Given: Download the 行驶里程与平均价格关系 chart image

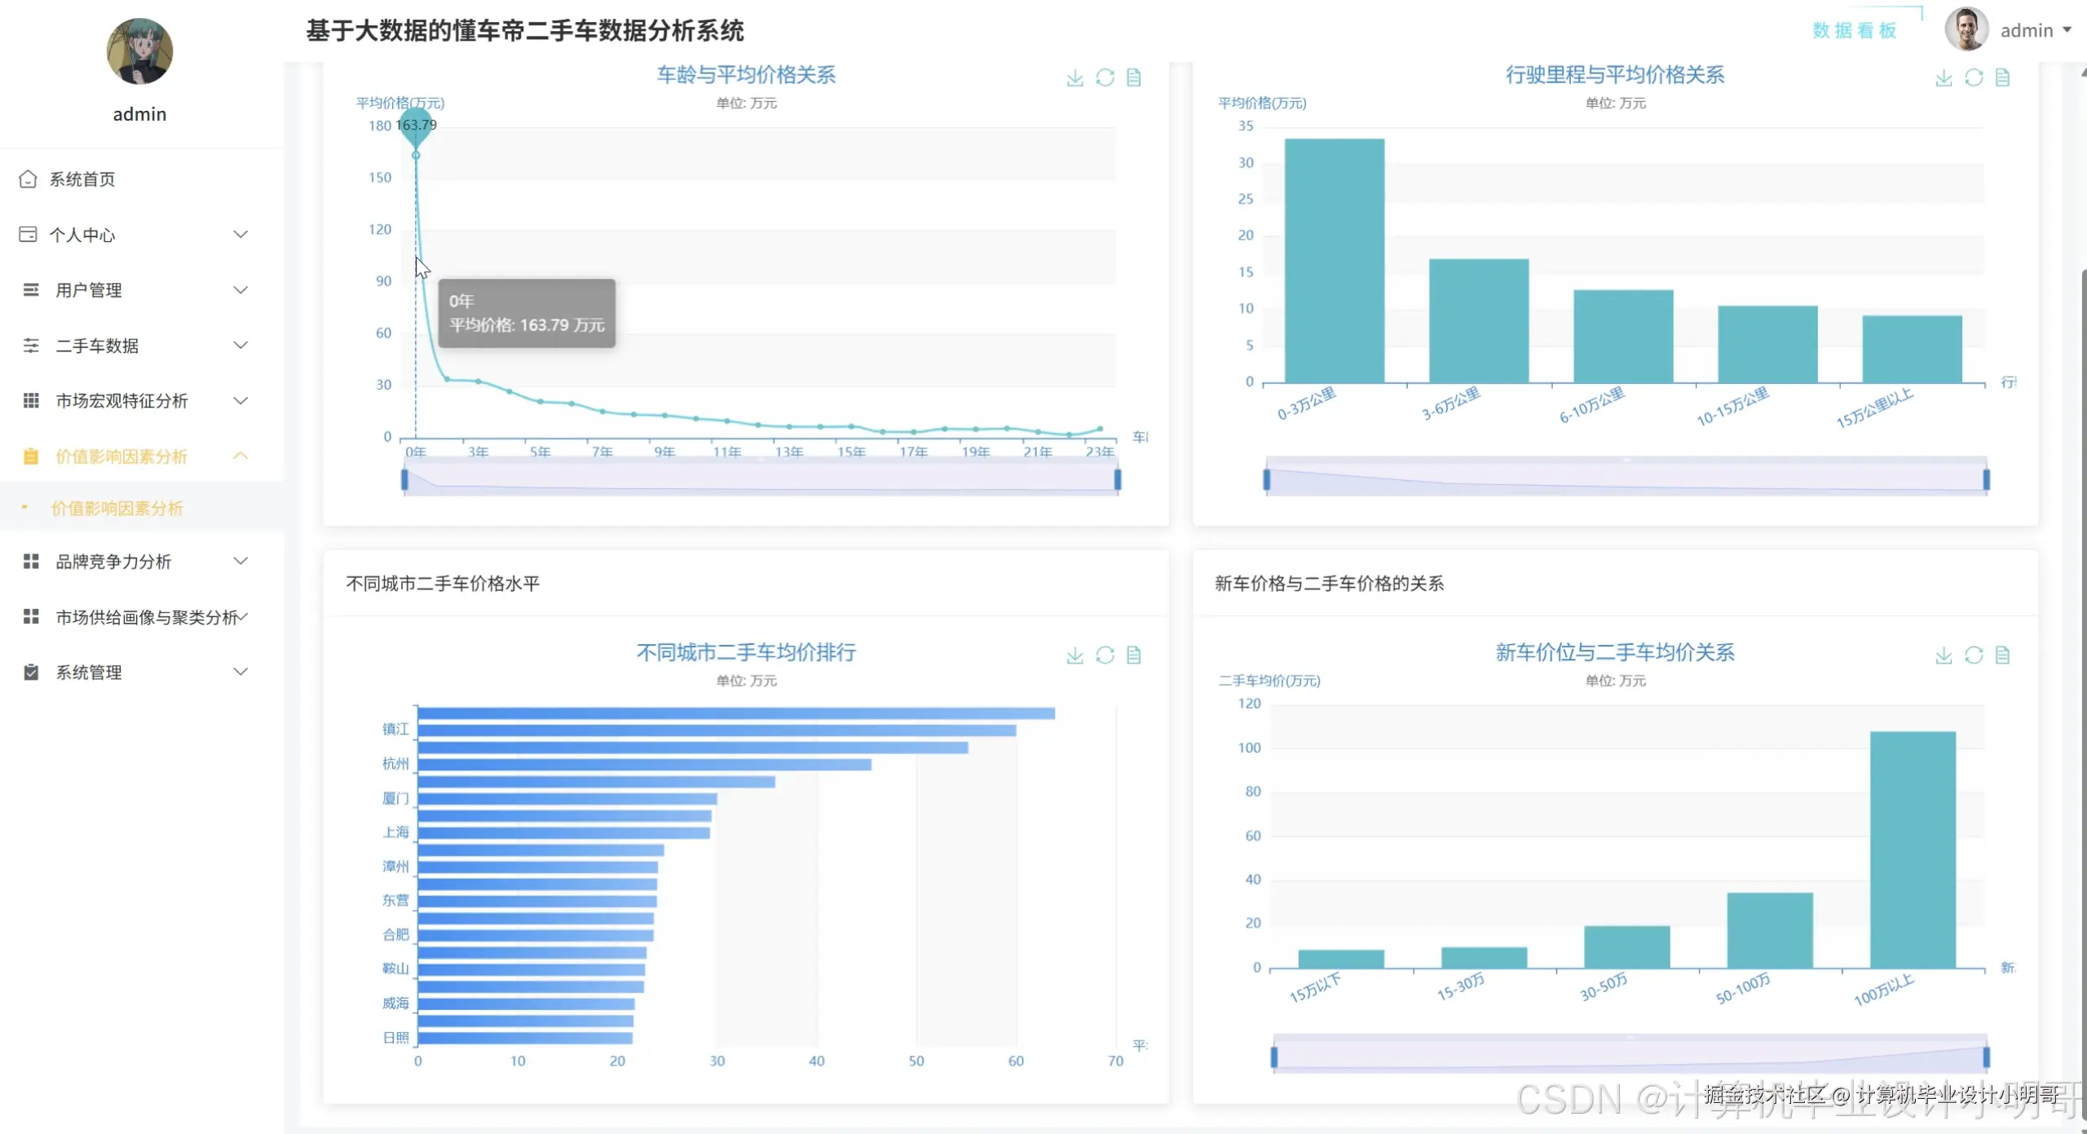Looking at the screenshot, I should pyautogui.click(x=1944, y=77).
